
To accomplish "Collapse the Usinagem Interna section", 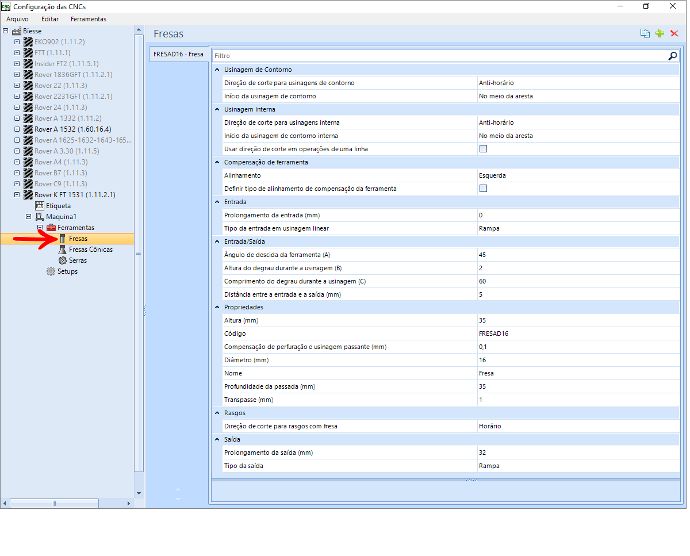I will pos(217,109).
